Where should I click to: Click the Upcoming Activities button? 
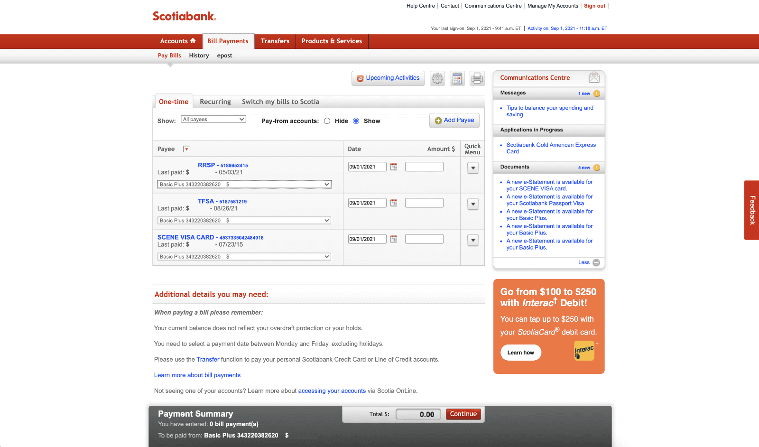[389, 78]
